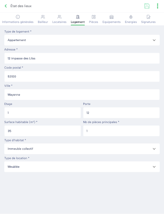Viewport: 164px width, 214px height.
Task: Switch to the Locataires tab icon
Action: (x=59, y=17)
